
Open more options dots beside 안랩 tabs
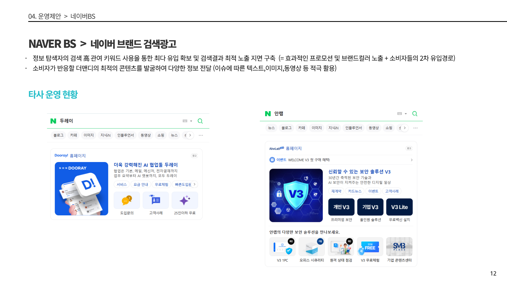click(x=415, y=128)
